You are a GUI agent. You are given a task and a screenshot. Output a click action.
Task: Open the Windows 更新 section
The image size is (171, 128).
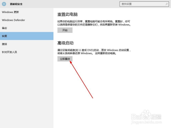pyautogui.click(x=27, y=12)
